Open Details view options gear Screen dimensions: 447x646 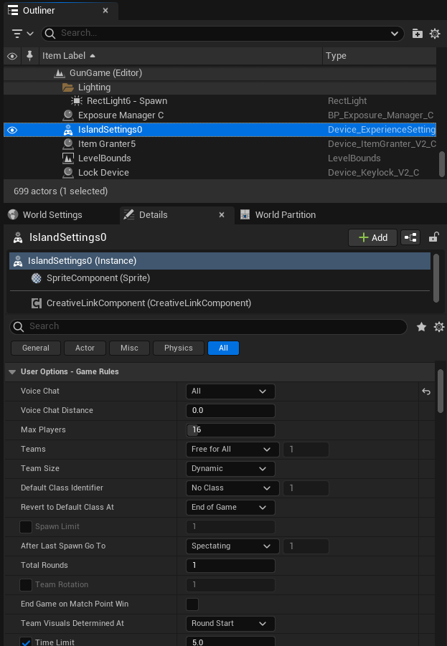coord(439,327)
